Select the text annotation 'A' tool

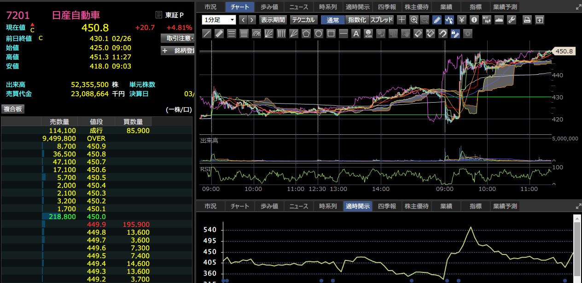pos(355,34)
